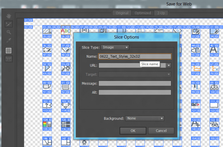Expand the URL dropdown arrow
The image size is (223, 147).
pos(169,65)
